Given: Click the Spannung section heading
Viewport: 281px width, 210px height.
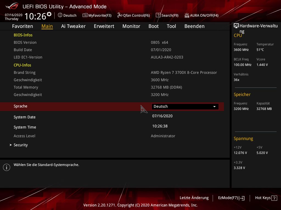Looking at the screenshot, I should pyautogui.click(x=243, y=138).
